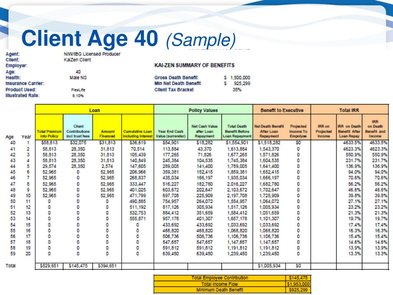Click Minimum Death Benefit amount '$925,299' in summary box

(x=298, y=290)
